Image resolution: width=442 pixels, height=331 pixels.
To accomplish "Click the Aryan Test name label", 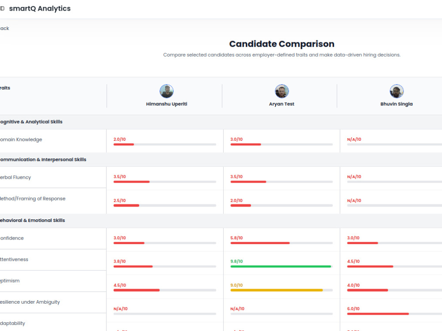I will click(282, 104).
